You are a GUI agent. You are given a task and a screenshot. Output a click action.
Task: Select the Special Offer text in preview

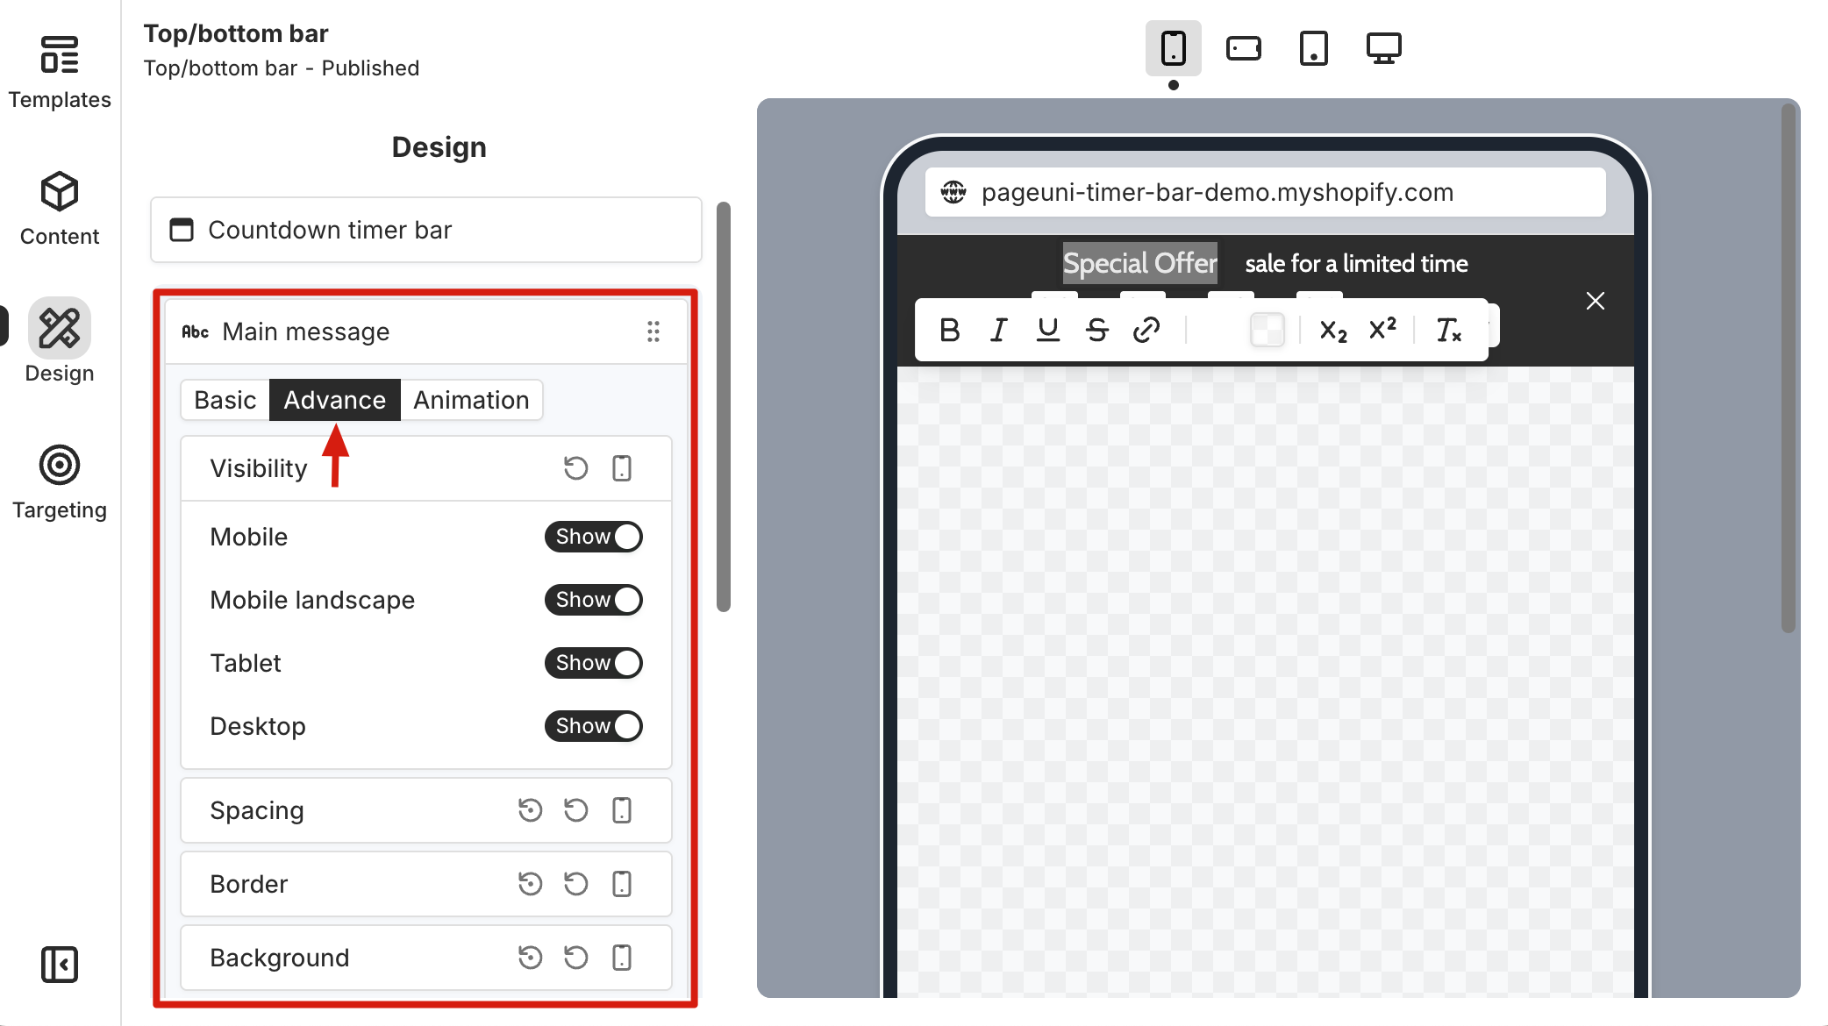[1140, 263]
